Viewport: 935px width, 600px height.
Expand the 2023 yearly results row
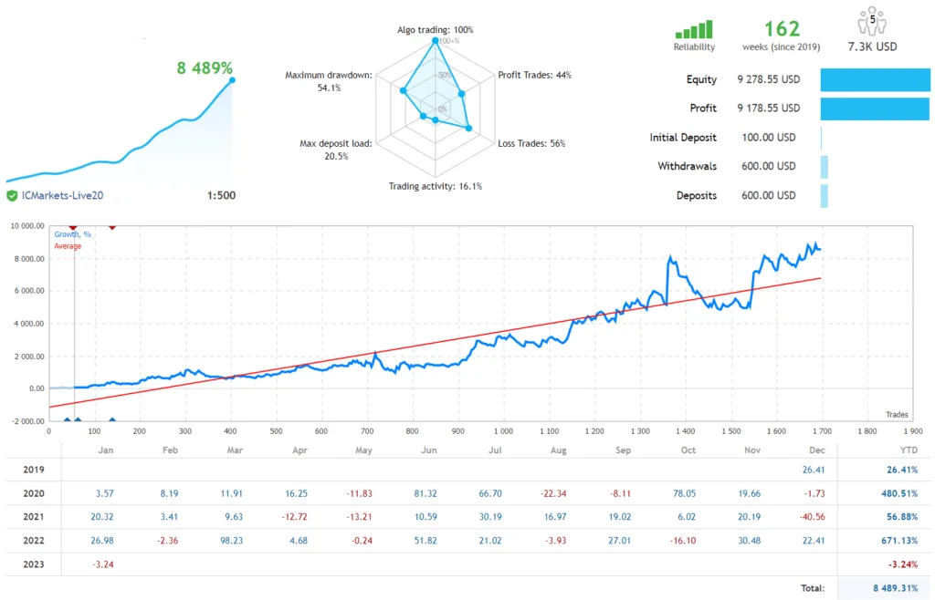34,564
